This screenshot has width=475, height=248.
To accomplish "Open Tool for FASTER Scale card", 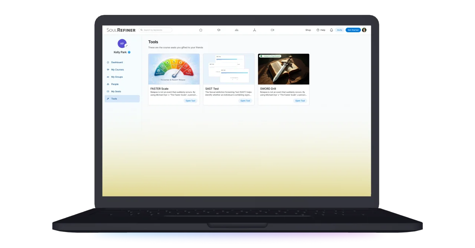I will 190,101.
